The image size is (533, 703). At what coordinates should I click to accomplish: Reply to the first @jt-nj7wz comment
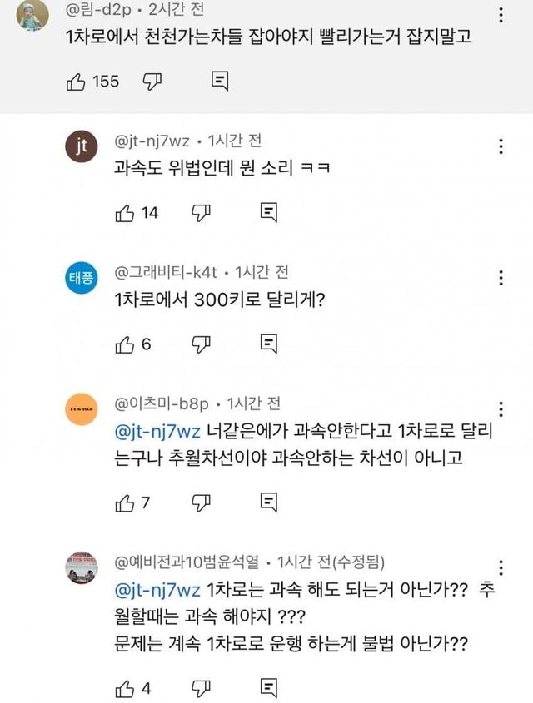(x=268, y=212)
